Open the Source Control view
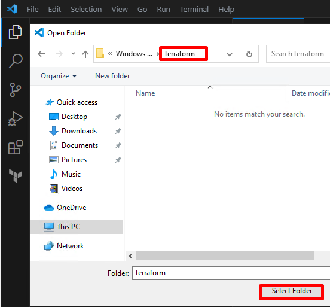The image size is (330, 307). pyautogui.click(x=15, y=90)
